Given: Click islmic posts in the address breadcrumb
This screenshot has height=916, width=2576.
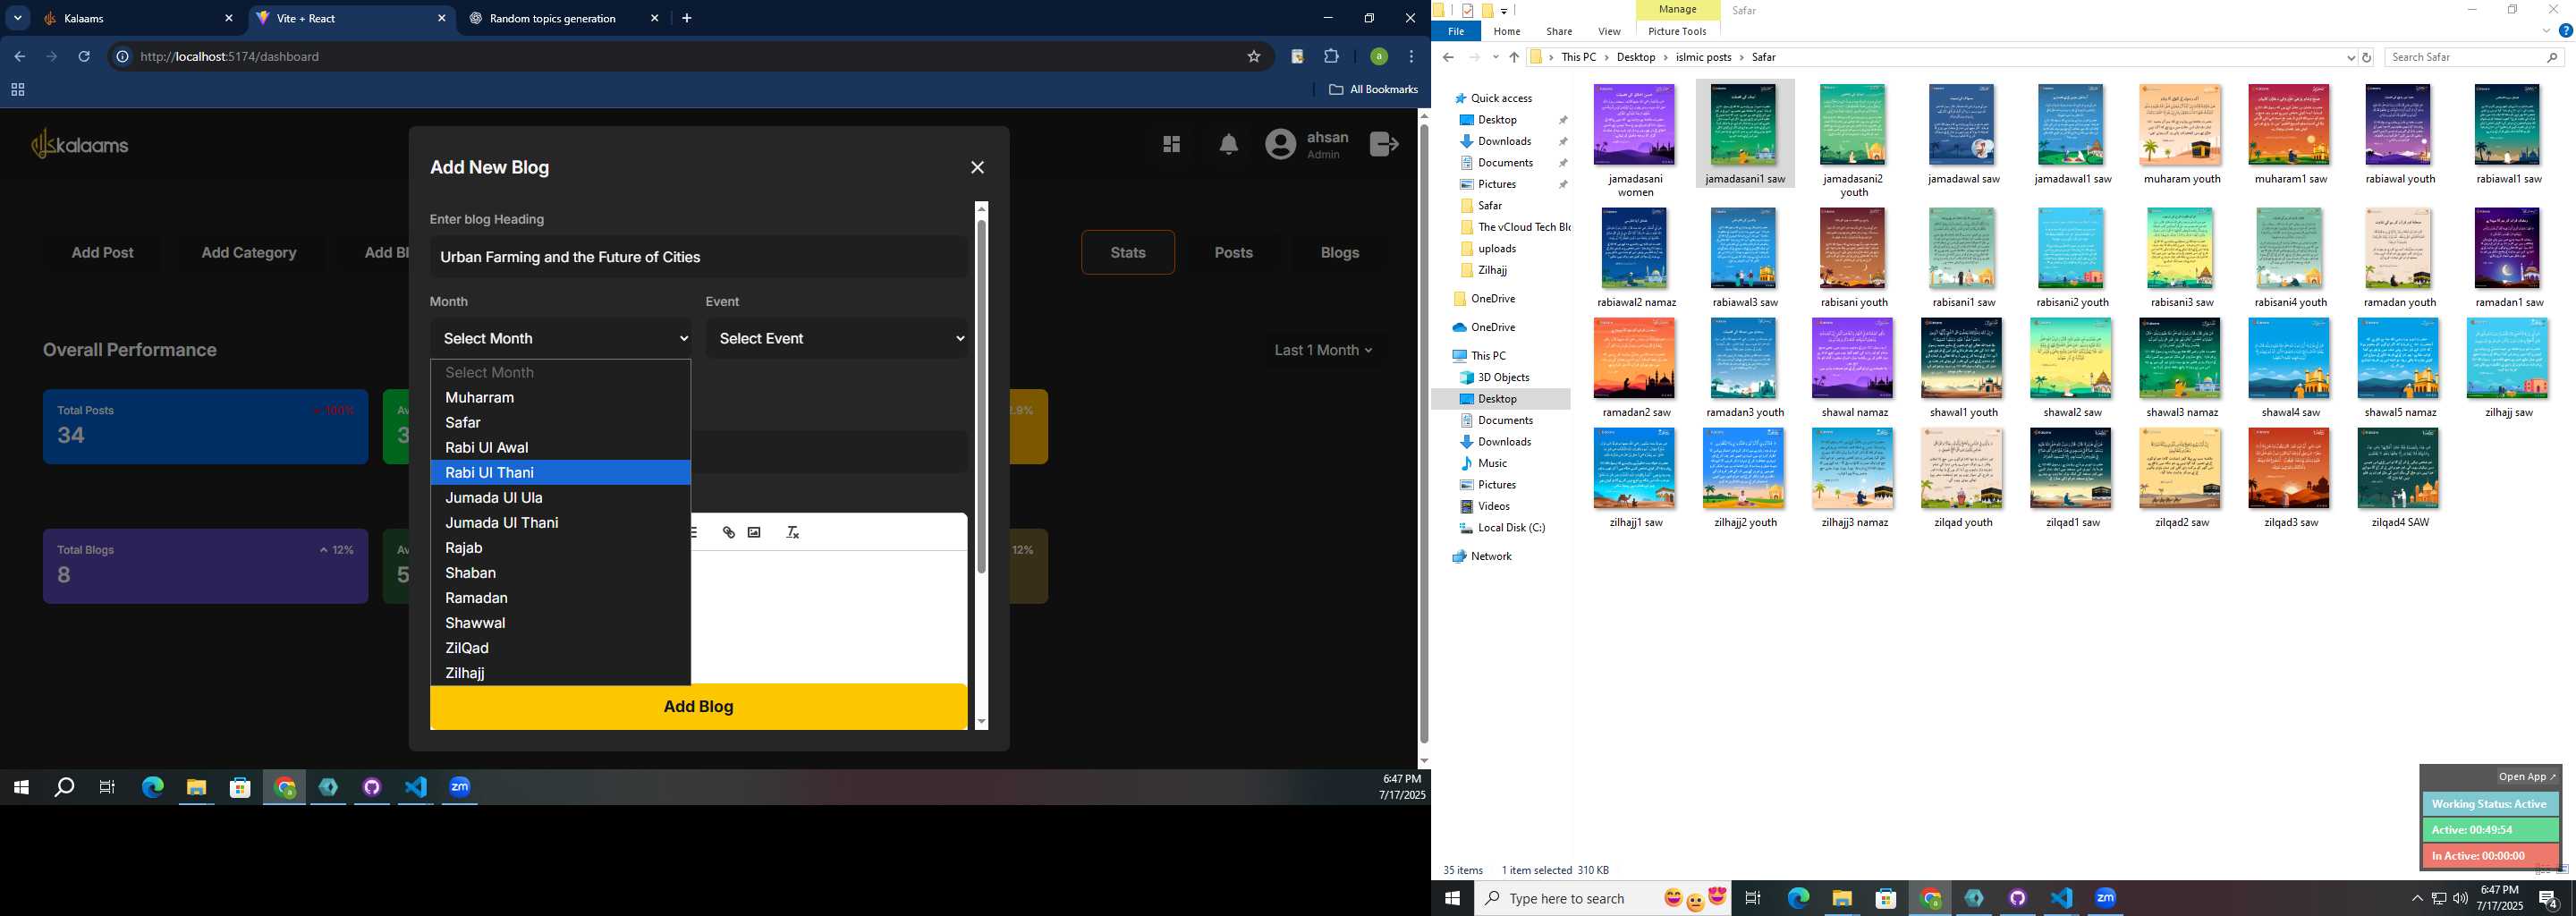Looking at the screenshot, I should click(1703, 57).
